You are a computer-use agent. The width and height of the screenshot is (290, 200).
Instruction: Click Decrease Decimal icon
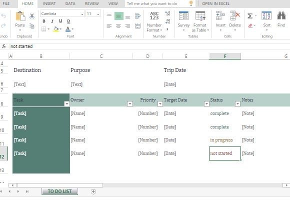point(167,21)
